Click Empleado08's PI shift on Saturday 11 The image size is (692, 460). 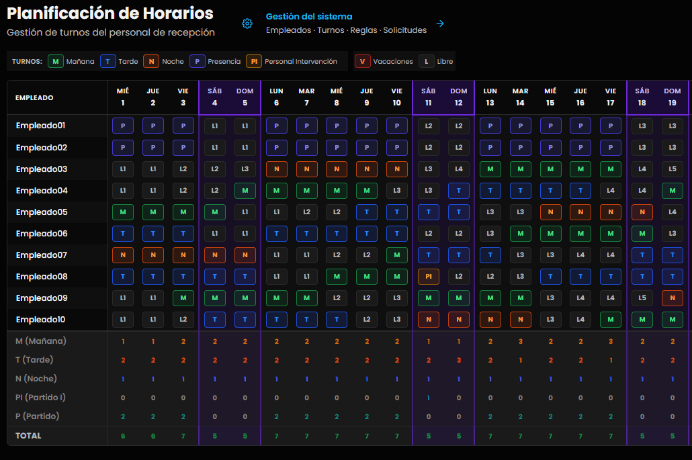[429, 277]
